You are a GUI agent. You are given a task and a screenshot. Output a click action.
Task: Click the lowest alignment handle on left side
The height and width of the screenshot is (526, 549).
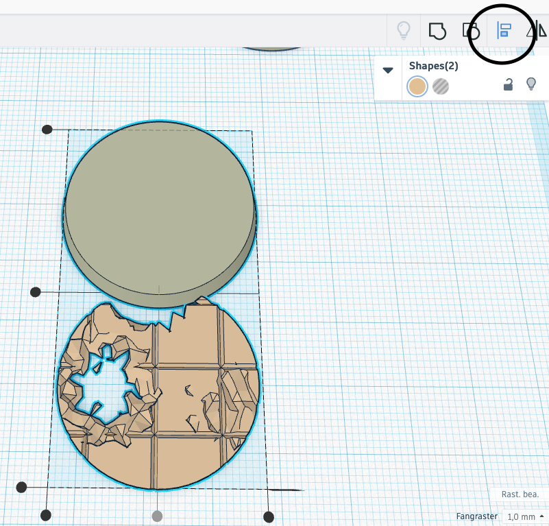pyautogui.click(x=22, y=487)
